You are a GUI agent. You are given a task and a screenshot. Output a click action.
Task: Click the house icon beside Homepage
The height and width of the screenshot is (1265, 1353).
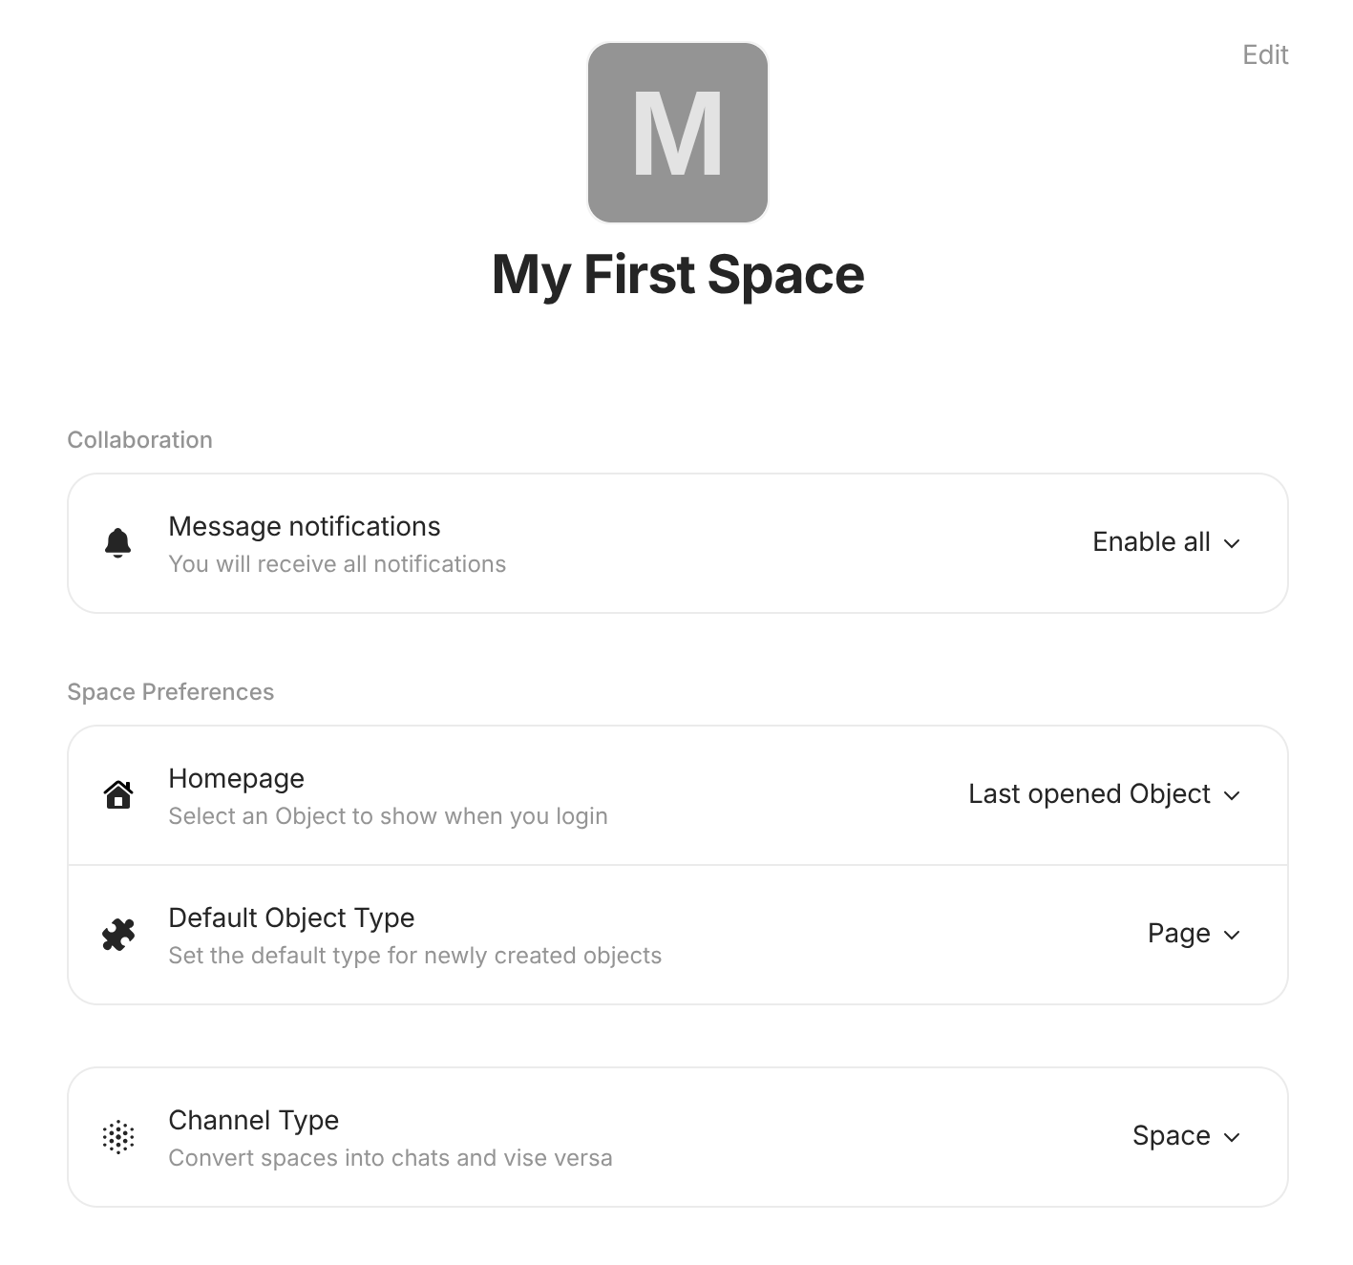pyautogui.click(x=118, y=794)
